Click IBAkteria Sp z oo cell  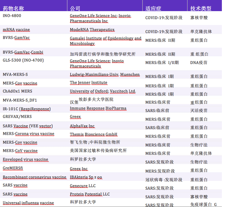click(x=86, y=177)
